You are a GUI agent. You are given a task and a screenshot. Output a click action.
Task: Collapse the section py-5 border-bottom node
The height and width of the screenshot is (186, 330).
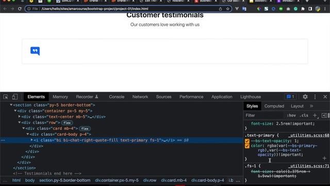(11, 105)
